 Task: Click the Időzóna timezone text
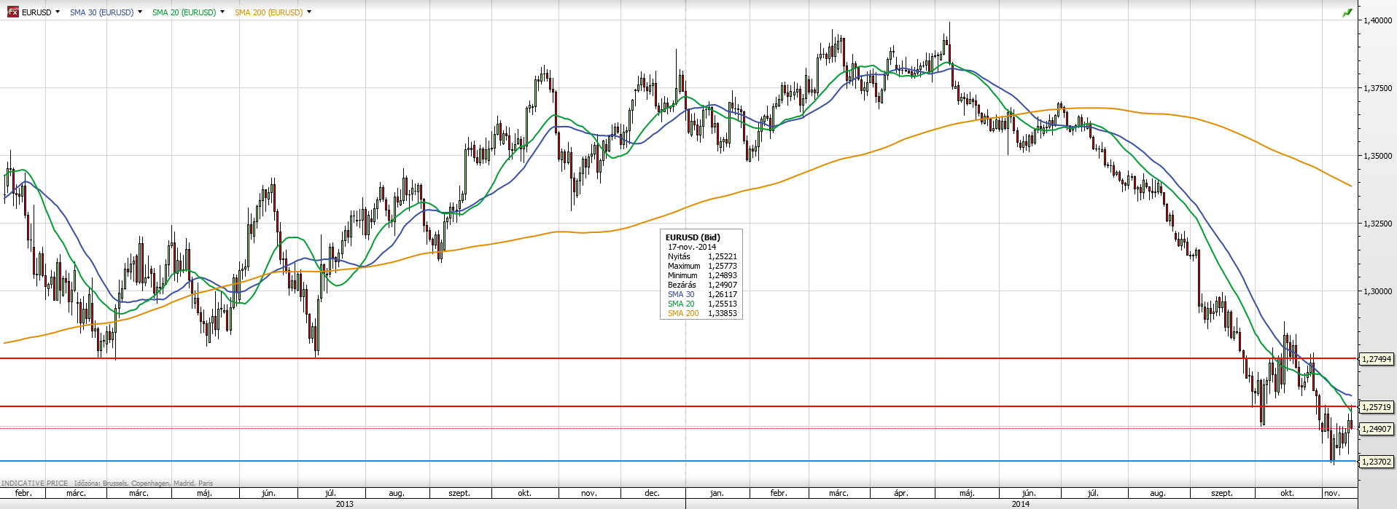[144, 484]
